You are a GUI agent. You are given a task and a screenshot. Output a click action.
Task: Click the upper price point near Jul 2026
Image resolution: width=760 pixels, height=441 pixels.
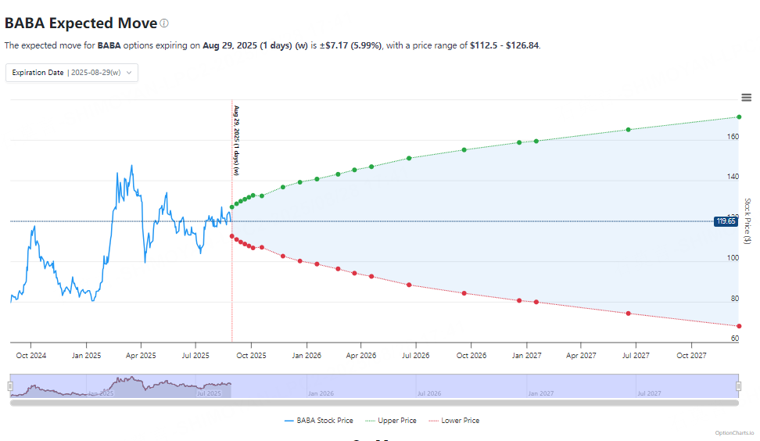pos(409,158)
